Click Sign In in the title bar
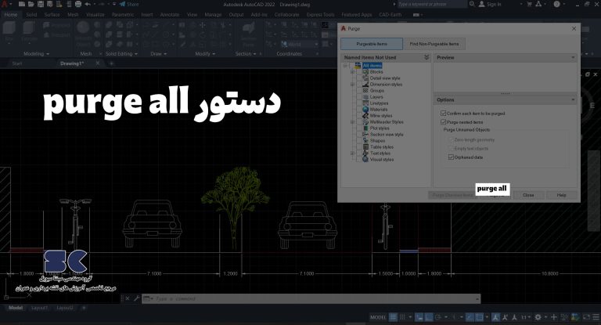Screen dimensions: 601x325 point(490,4)
